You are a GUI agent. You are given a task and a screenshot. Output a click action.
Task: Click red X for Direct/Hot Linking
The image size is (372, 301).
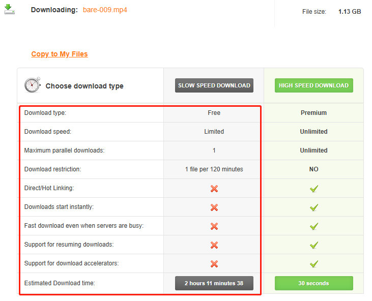click(214, 189)
